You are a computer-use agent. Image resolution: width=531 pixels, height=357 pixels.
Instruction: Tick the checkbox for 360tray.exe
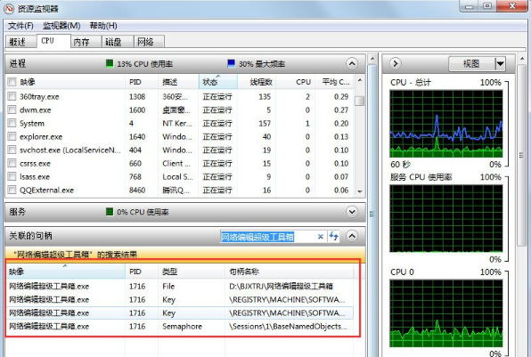(x=12, y=96)
